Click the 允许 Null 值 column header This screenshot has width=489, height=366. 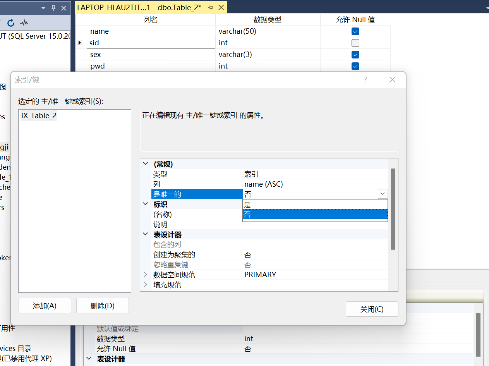pyautogui.click(x=355, y=20)
